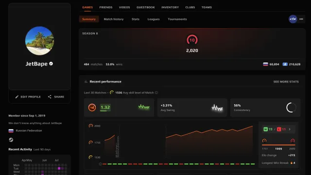Click the info icon before match result bars
Image resolution: width=311 pixels, height=175 pixels.
[101, 164]
